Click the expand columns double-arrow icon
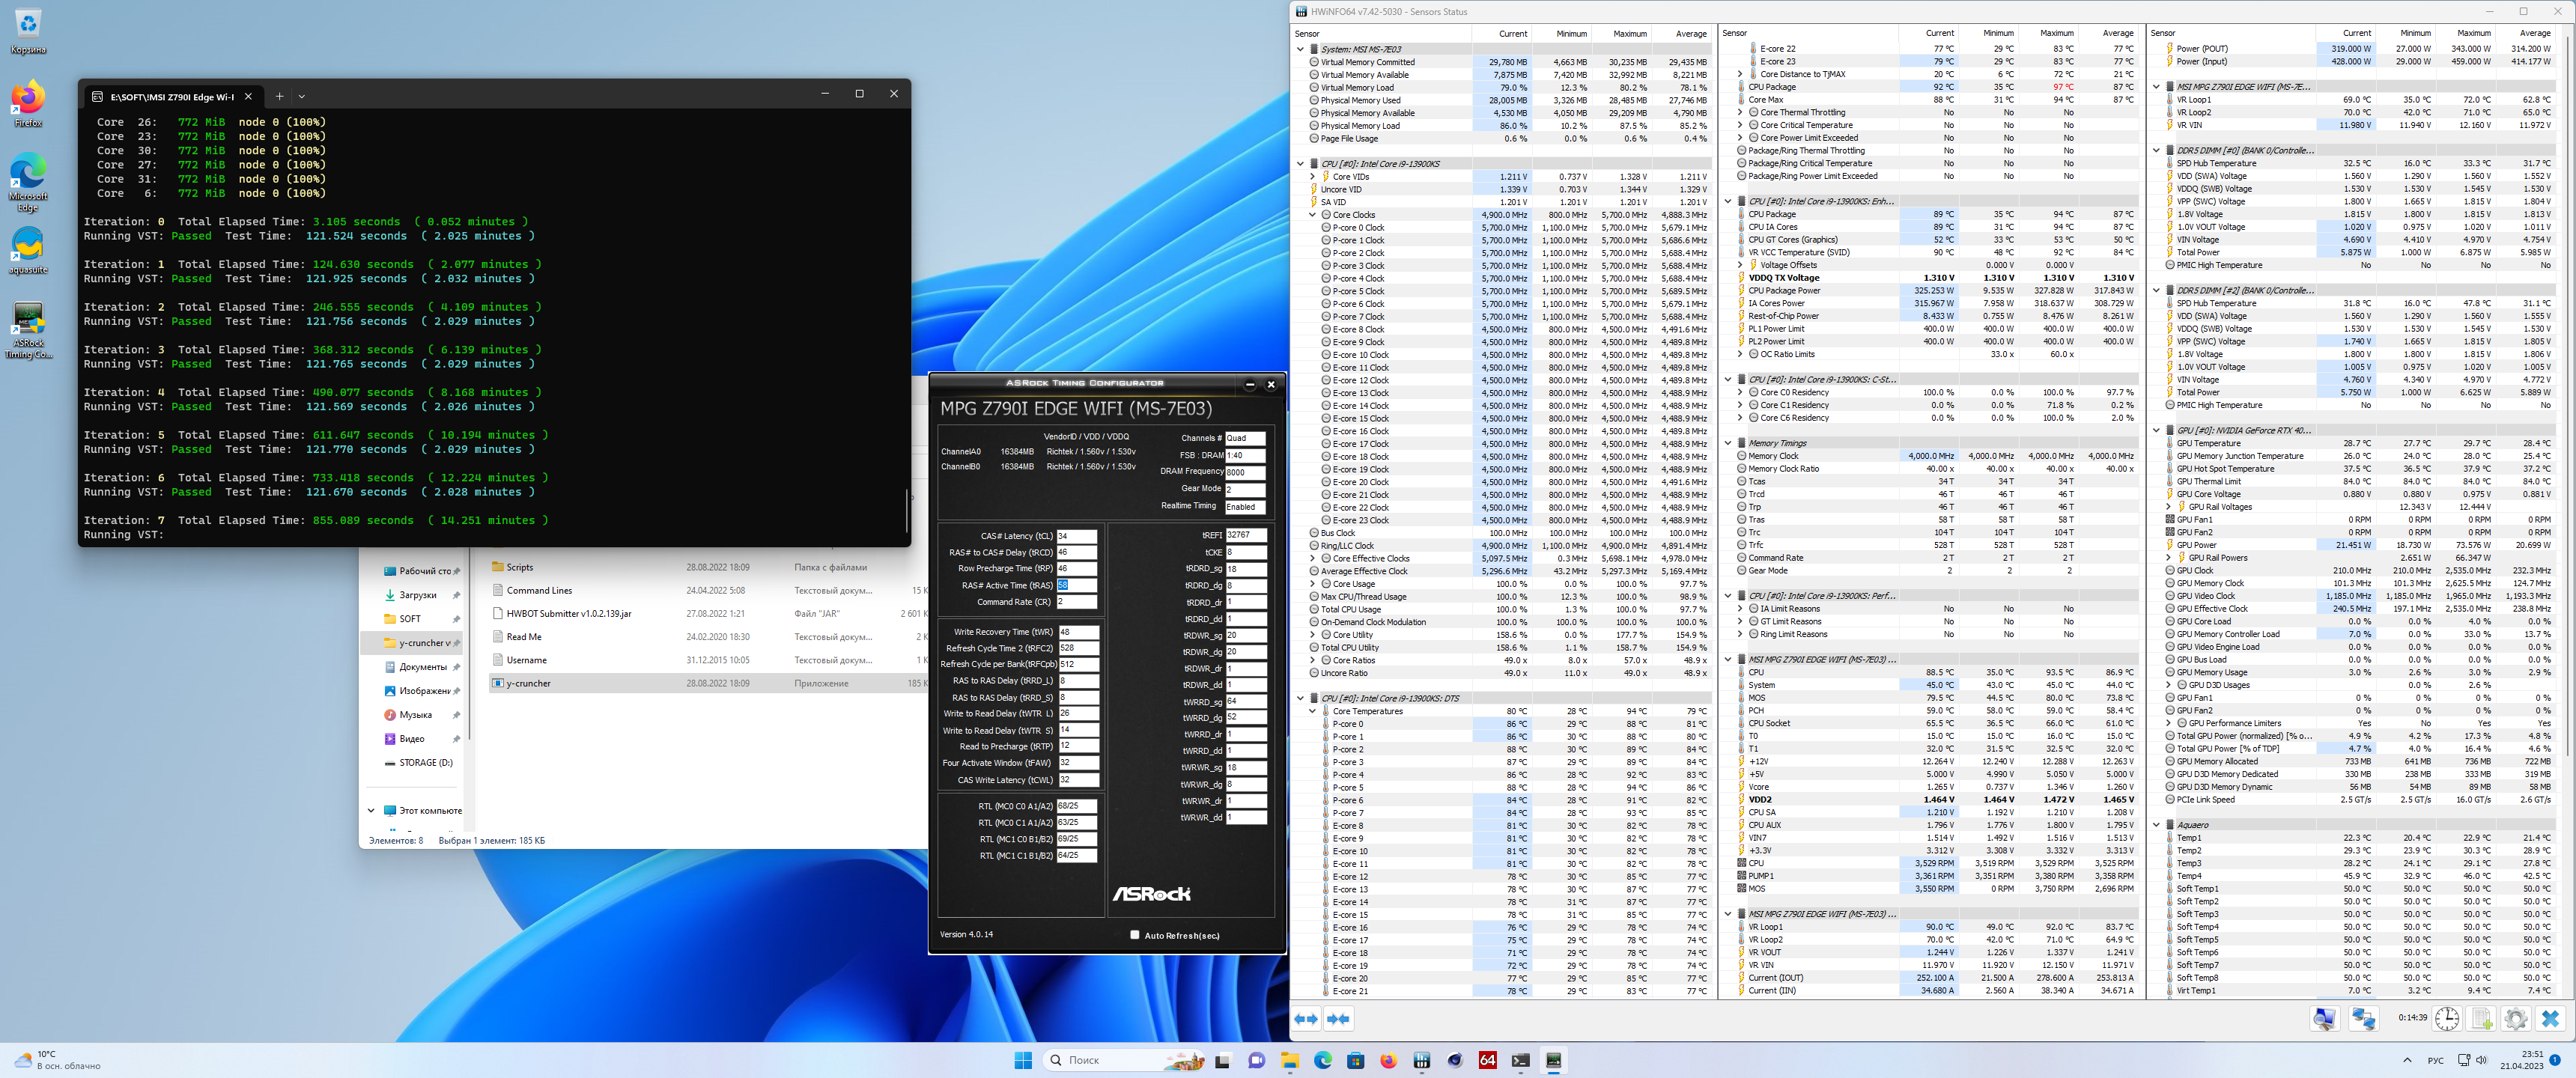 [1306, 1018]
